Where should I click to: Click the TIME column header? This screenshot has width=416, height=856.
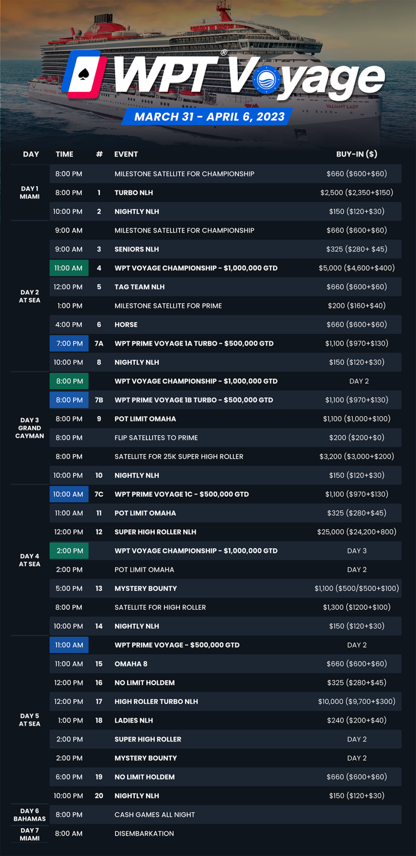coord(64,154)
